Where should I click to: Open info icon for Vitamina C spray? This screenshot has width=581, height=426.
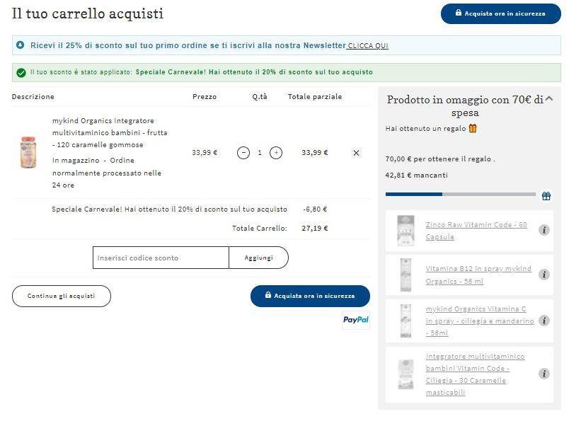tap(544, 321)
